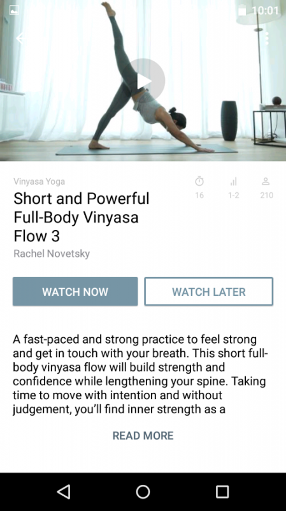
Task: Click the WATCH LATER button
Action: coord(209,292)
